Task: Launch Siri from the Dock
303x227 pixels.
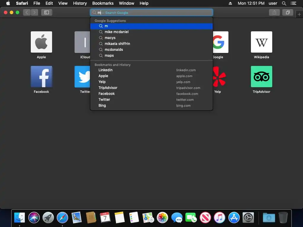Action: coord(34,218)
